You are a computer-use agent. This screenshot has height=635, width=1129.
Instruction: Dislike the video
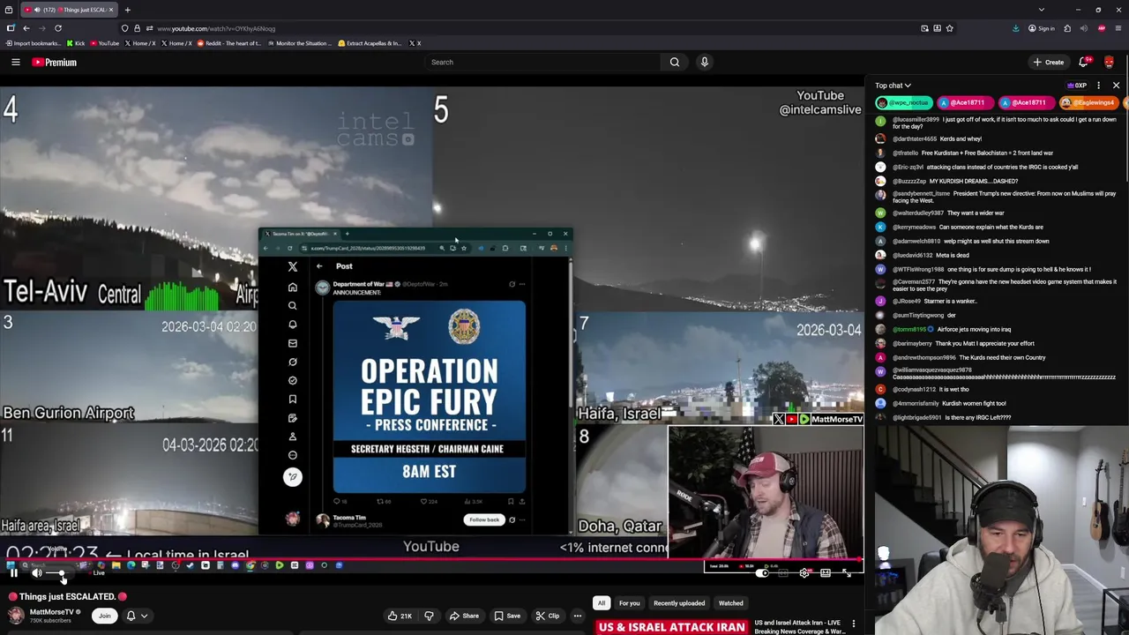click(429, 616)
